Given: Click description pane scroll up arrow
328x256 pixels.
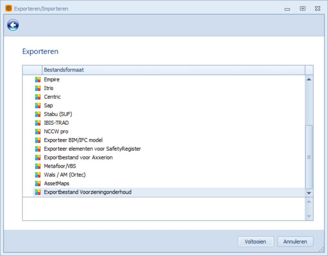Looking at the screenshot, I should coord(309,202).
